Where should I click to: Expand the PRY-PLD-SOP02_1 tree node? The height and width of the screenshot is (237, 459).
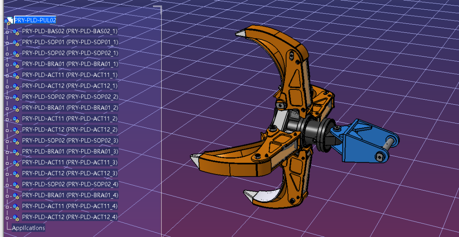[7, 54]
